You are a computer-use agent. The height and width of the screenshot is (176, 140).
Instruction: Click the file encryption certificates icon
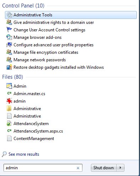[x=9, y=52]
